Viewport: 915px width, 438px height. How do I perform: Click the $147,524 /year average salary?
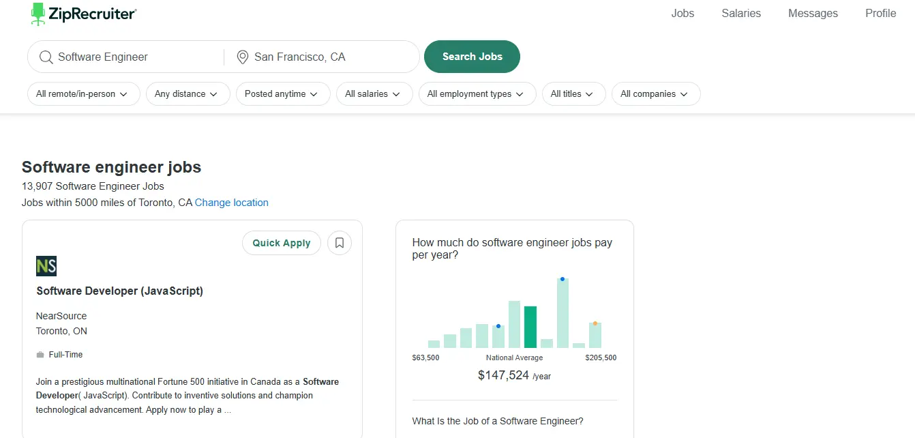[x=514, y=375]
